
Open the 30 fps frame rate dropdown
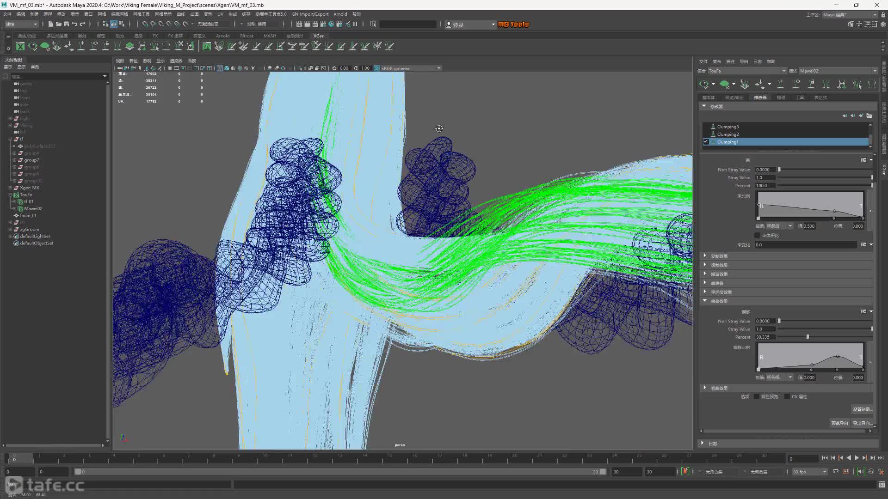tap(809, 472)
